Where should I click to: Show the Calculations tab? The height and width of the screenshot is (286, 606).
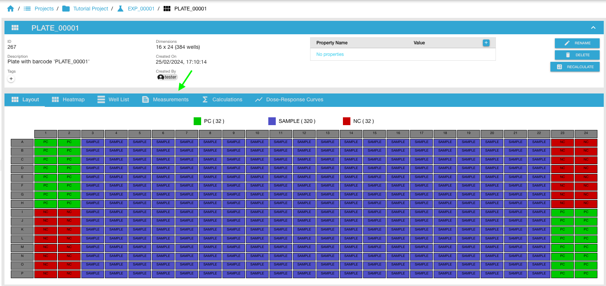(x=222, y=99)
